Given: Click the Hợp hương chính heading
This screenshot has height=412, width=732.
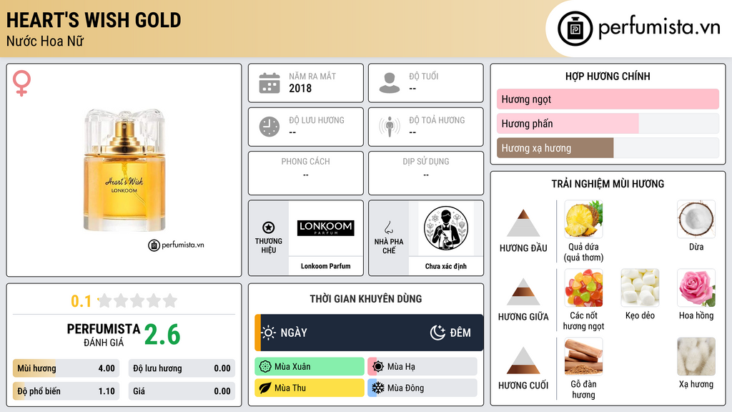Looking at the screenshot, I should (x=608, y=76).
